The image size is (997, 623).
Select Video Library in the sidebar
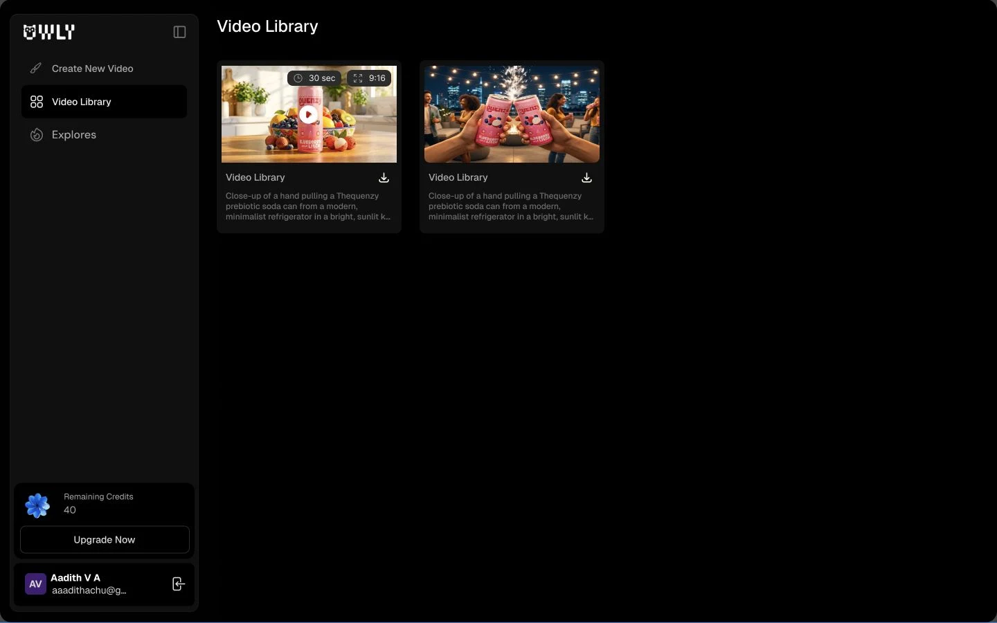(104, 102)
